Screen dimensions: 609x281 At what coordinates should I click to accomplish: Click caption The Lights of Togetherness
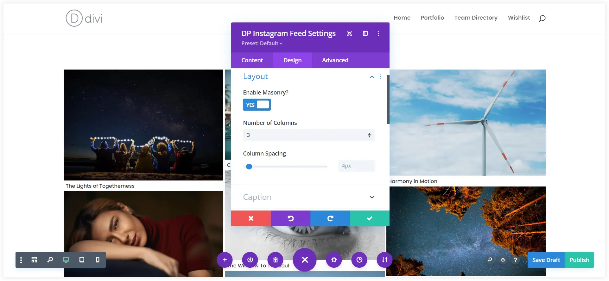tap(100, 186)
